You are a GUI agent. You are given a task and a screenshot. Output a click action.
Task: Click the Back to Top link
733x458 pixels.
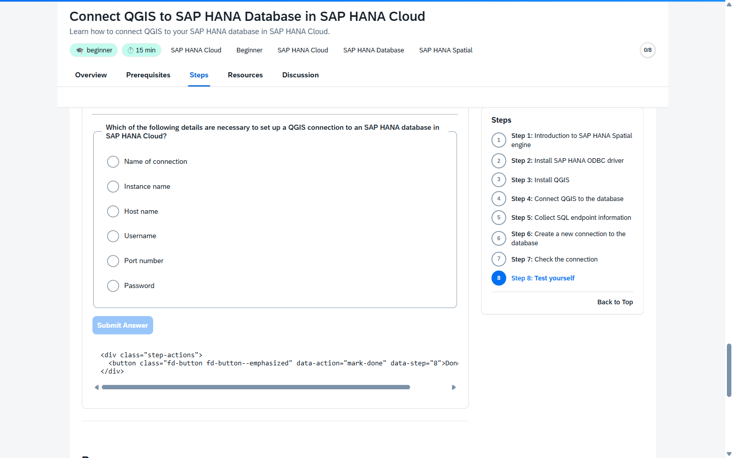pyautogui.click(x=615, y=302)
